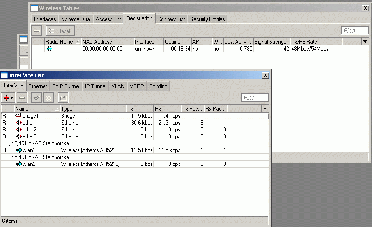Select the ether2 row name
372x227 pixels.
[29, 130]
